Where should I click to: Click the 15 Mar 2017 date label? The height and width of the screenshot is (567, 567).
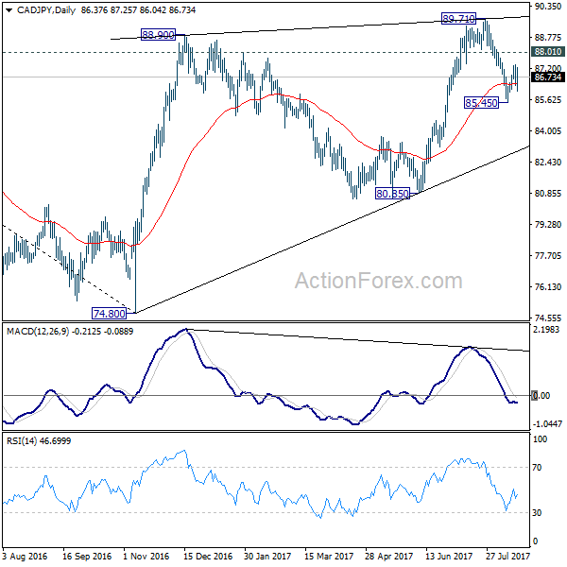coord(329,556)
